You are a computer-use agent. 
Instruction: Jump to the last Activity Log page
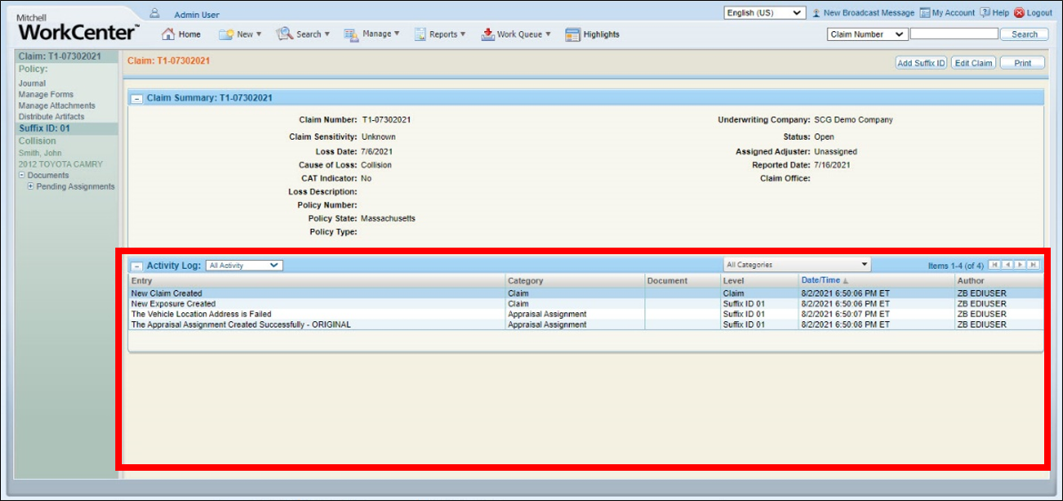[1034, 265]
